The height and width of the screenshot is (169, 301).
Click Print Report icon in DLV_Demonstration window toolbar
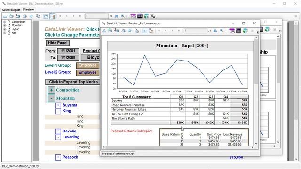pyautogui.click(x=24, y=16)
